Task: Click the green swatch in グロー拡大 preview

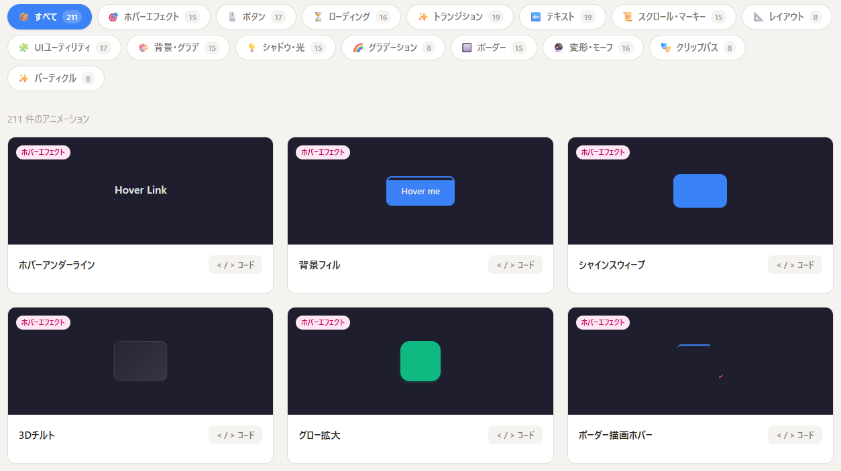Action: point(420,361)
